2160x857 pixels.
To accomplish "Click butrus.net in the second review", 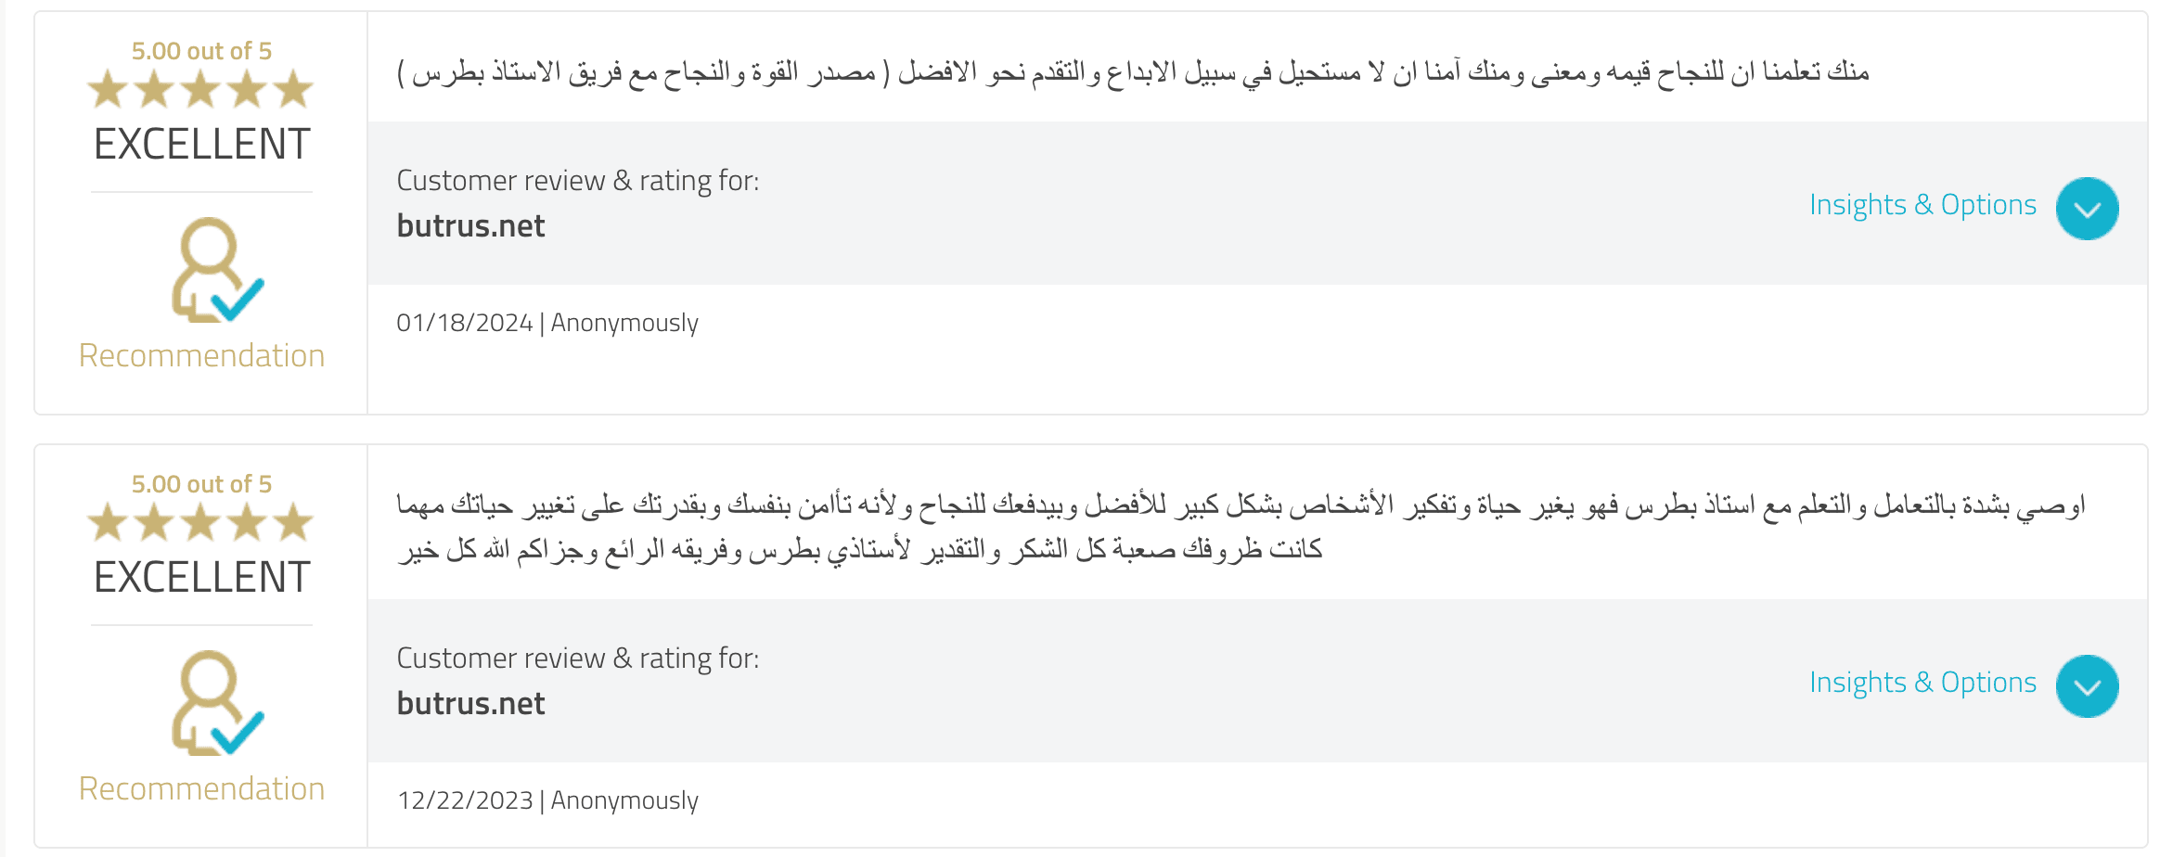I will (470, 704).
